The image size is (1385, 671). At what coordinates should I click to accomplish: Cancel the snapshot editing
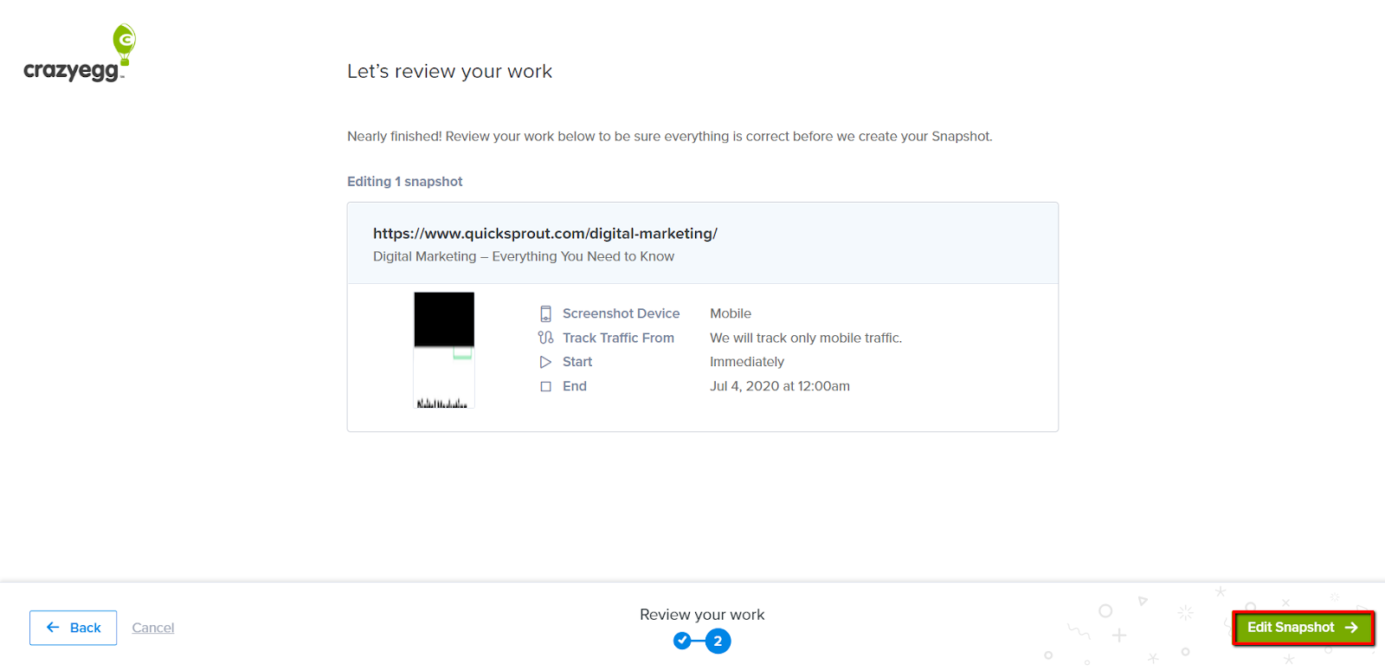tap(153, 628)
